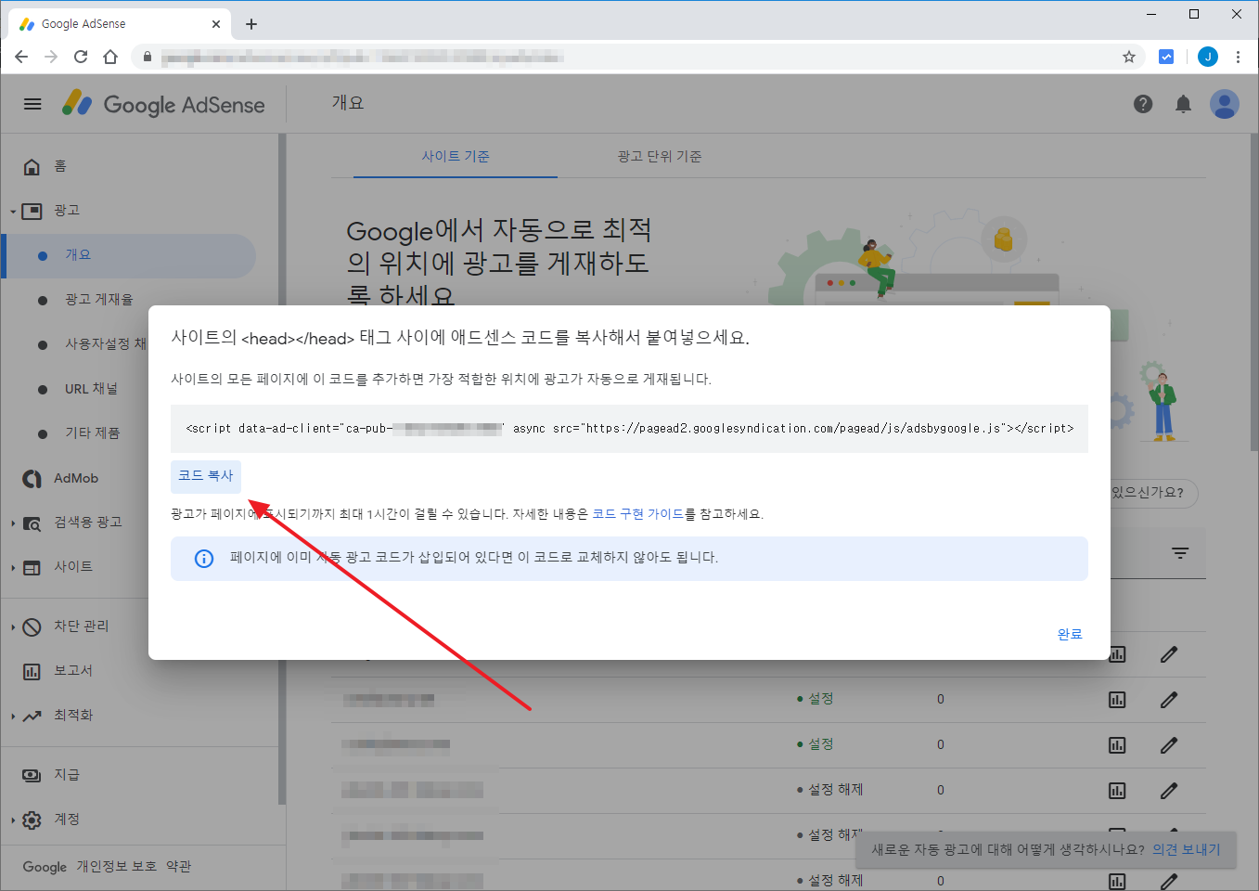
Task: Edit the first 설정 row pencil
Action: coord(1169,700)
